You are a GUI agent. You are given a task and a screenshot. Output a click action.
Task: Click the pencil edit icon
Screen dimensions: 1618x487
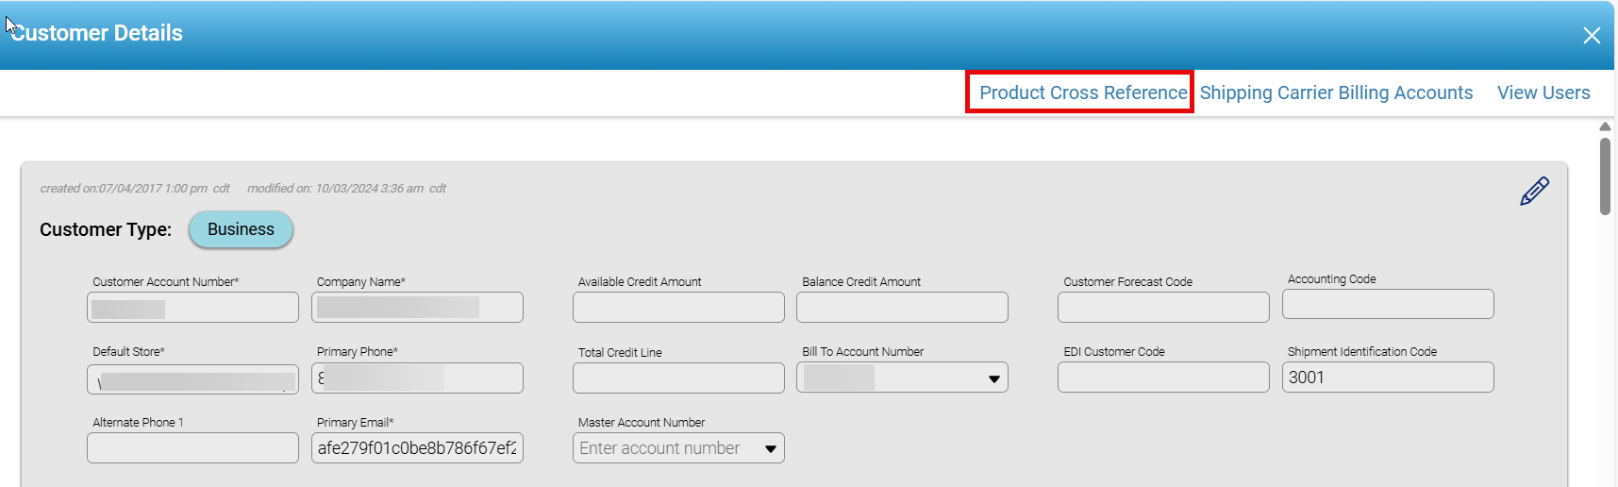tap(1534, 191)
